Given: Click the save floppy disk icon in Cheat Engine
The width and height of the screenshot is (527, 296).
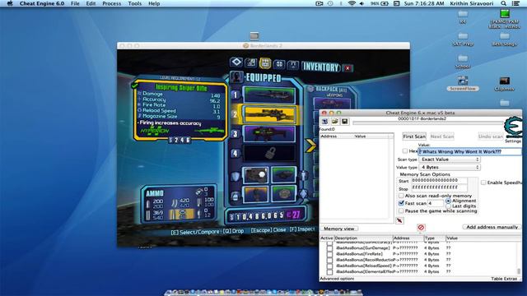Looking at the screenshot, I should [344, 122].
